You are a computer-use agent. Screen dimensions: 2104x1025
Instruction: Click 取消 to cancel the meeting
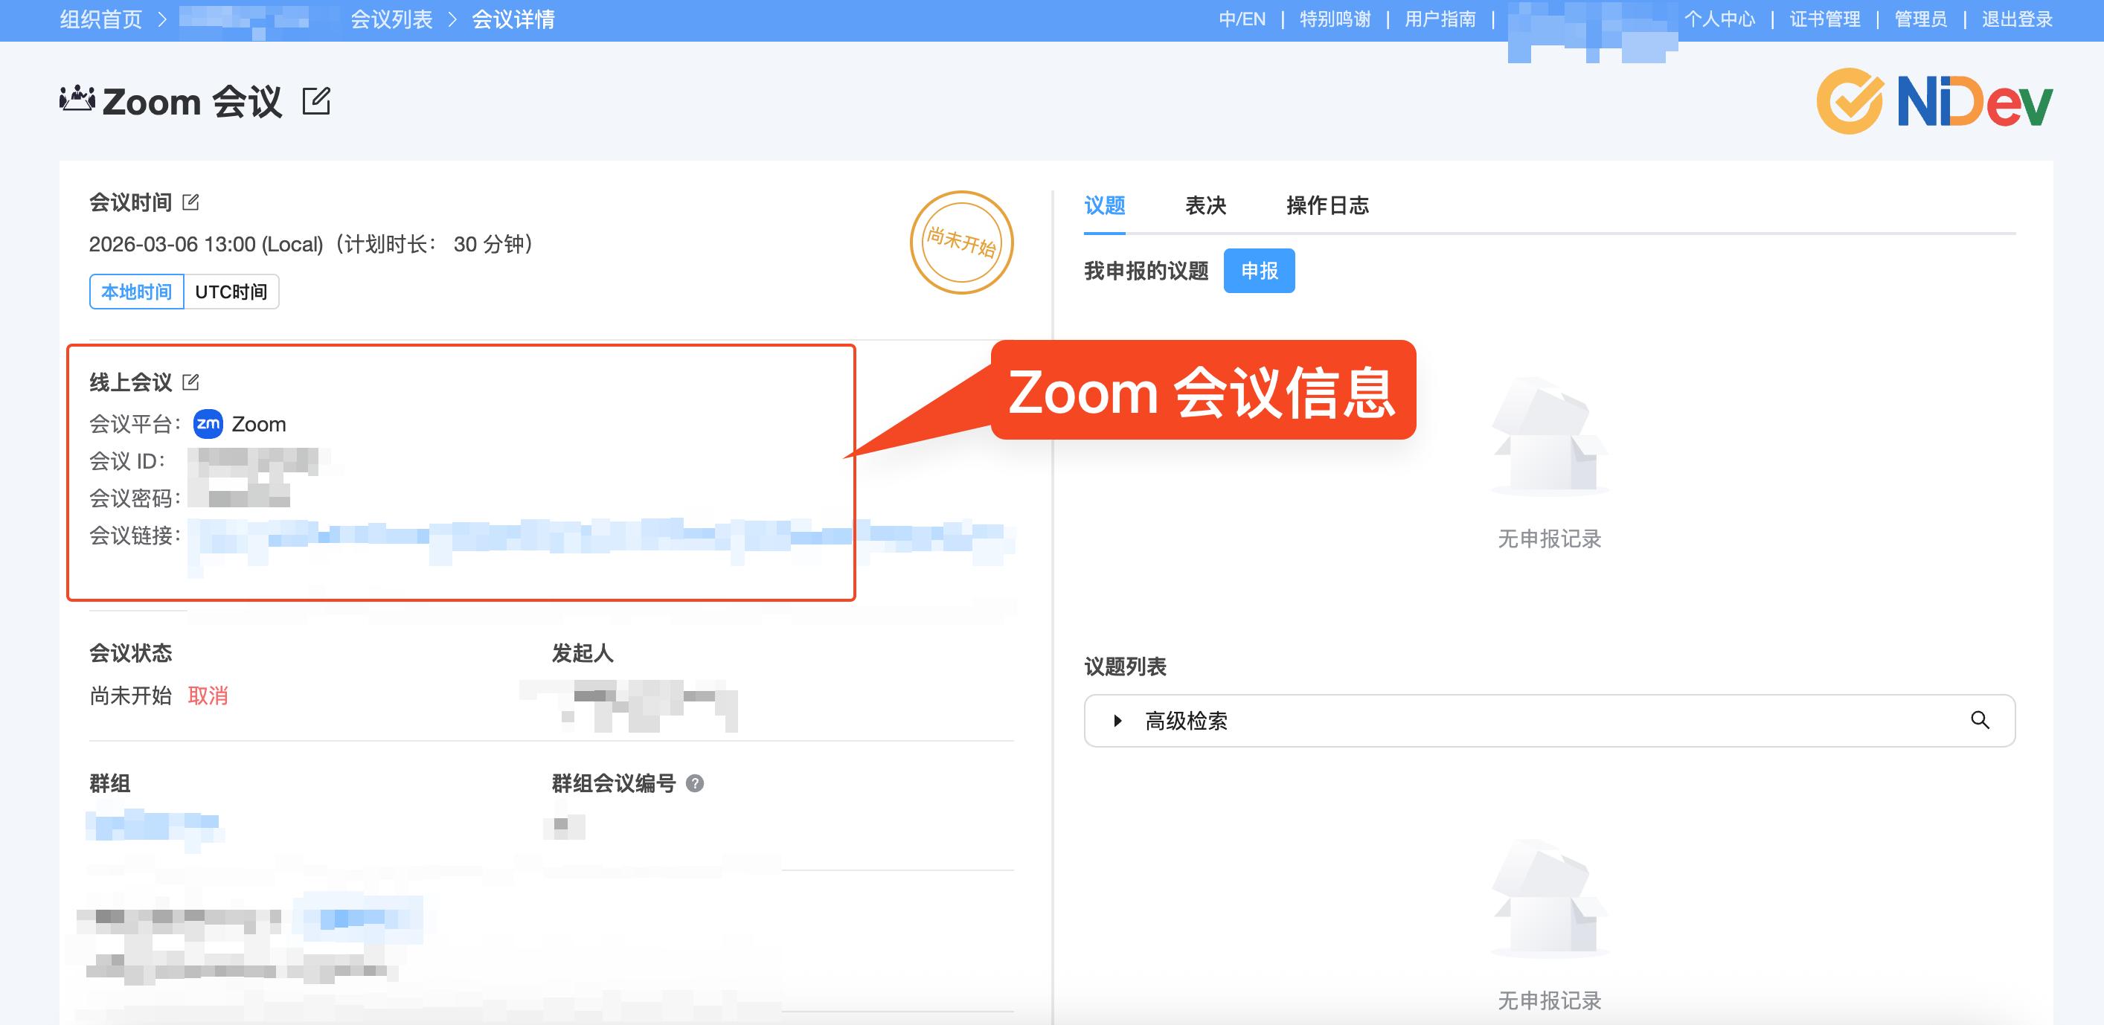[208, 696]
